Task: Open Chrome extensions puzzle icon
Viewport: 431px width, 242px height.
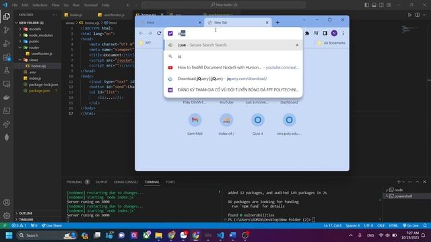Action: point(307,33)
